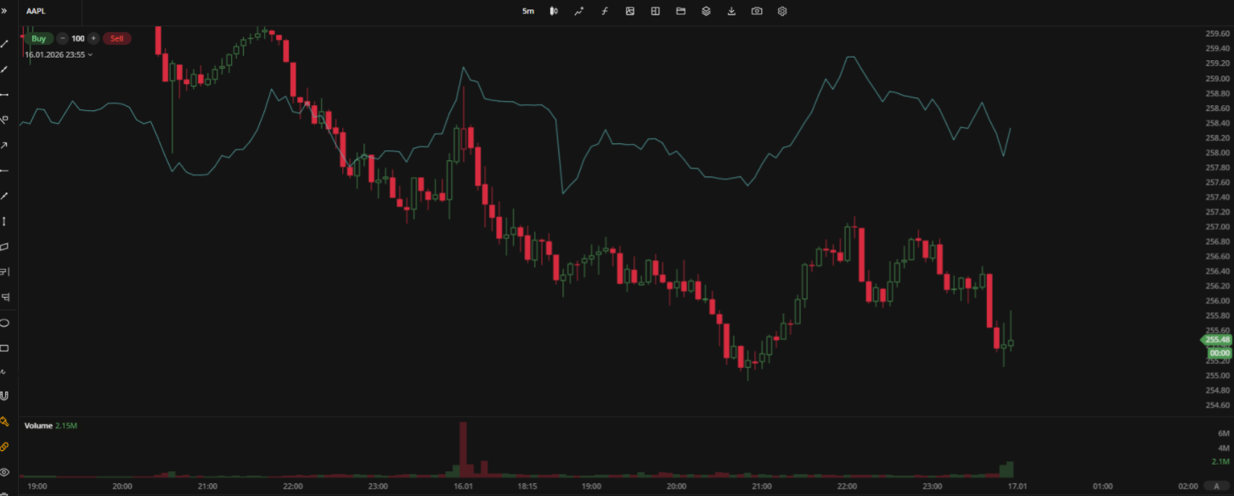Click the camera screenshot icon
1234x496 pixels.
(x=757, y=11)
